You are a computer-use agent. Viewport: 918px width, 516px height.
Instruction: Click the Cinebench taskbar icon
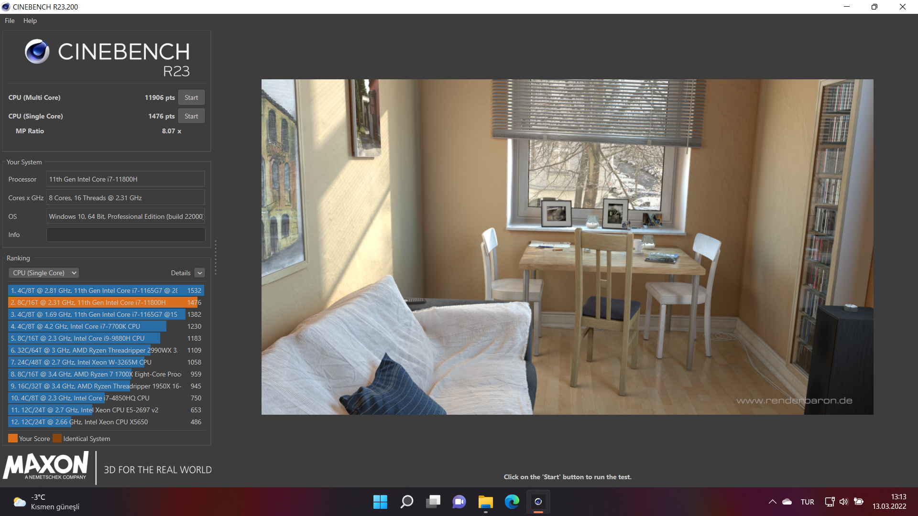(538, 502)
